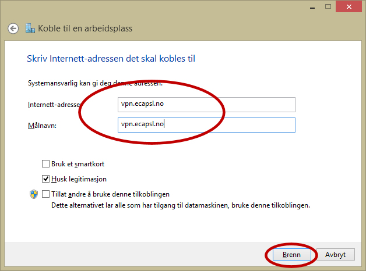The height and width of the screenshot is (271, 366).
Task: Tick 'Tillat andre å bruke denne tilkoblingen'
Action: tap(46, 194)
